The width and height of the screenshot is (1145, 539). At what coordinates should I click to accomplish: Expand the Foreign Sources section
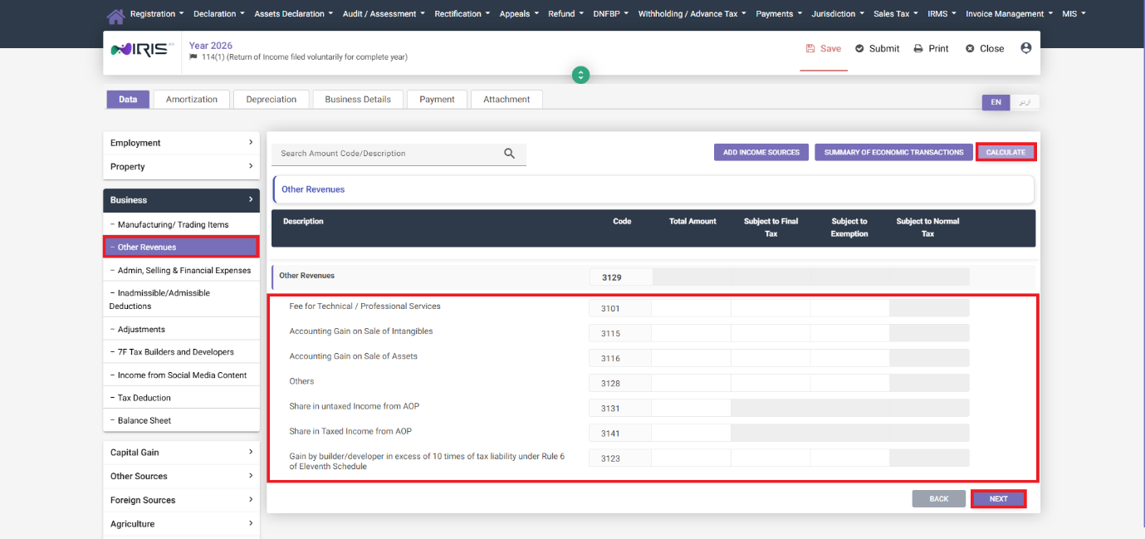pos(181,501)
